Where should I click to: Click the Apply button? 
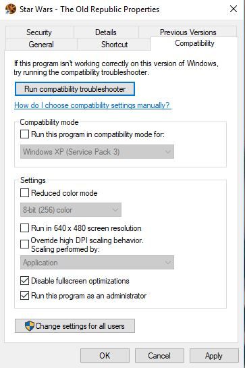point(214,356)
